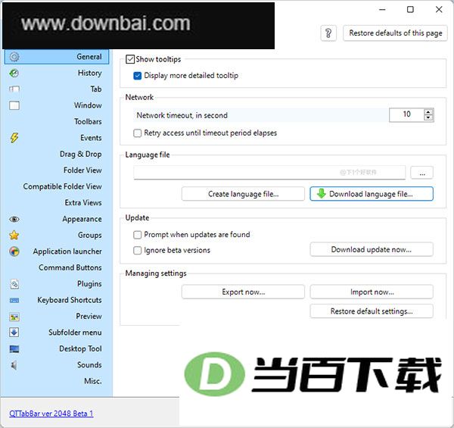Click the Desktop Tool monitor icon
This screenshot has width=454, height=428.
14,349
